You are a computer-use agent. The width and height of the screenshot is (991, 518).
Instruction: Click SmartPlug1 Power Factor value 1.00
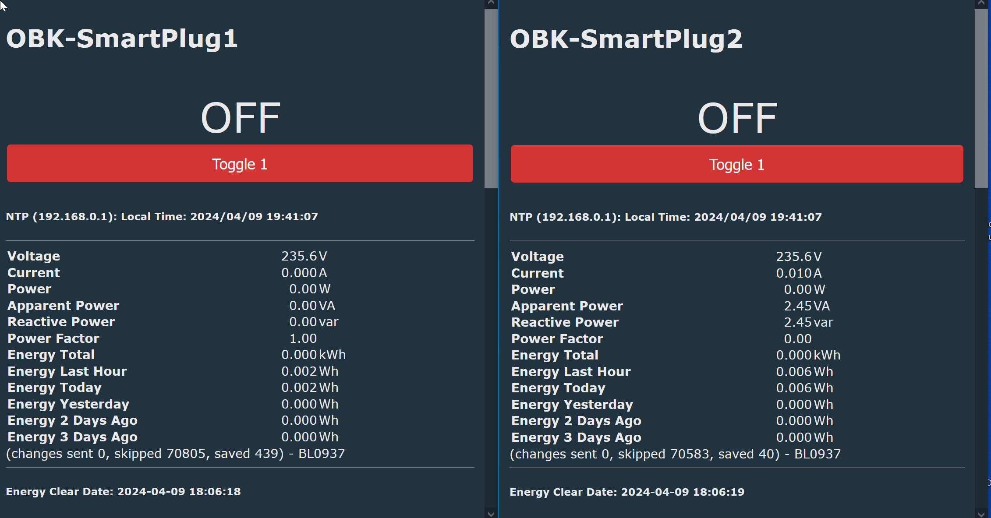point(303,338)
